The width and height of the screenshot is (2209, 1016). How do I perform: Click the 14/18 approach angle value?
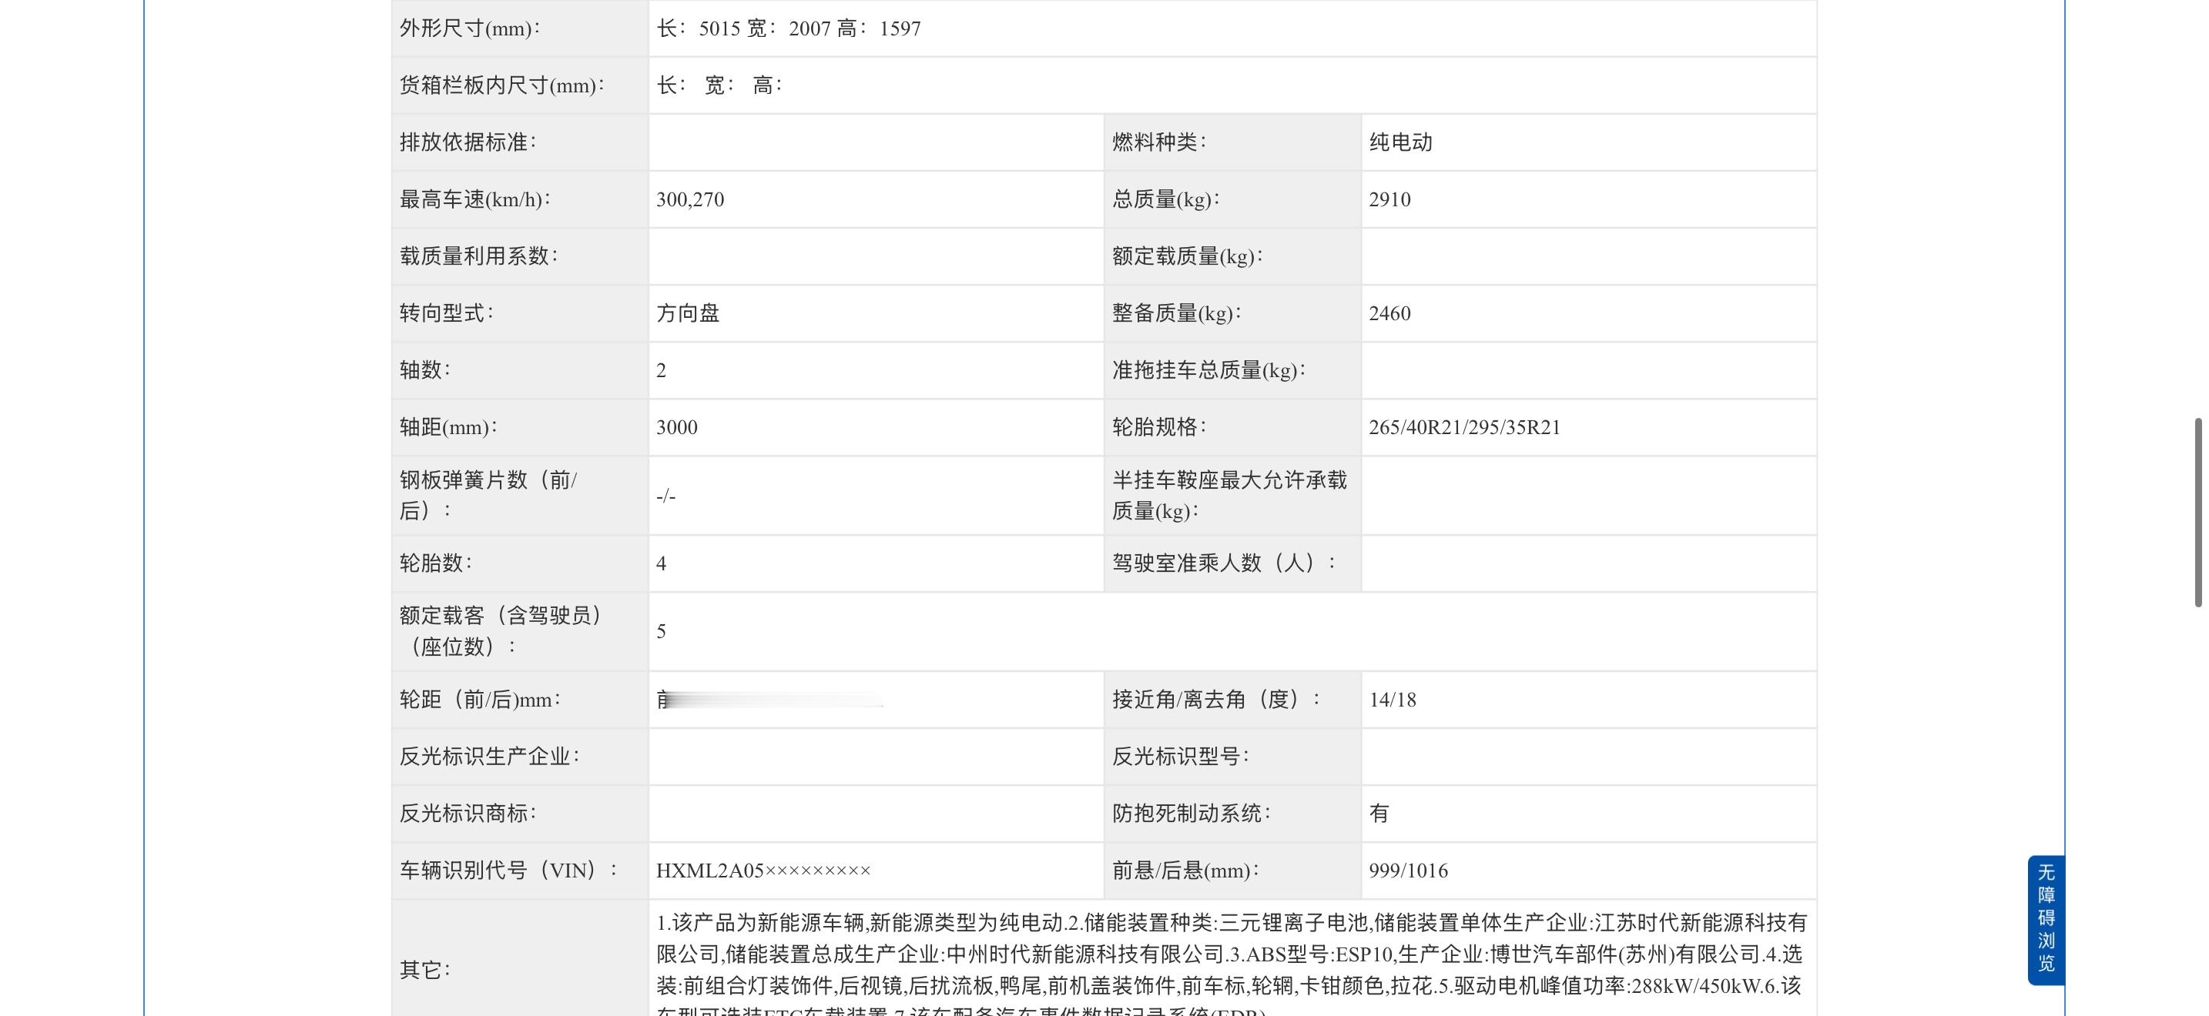point(1392,700)
